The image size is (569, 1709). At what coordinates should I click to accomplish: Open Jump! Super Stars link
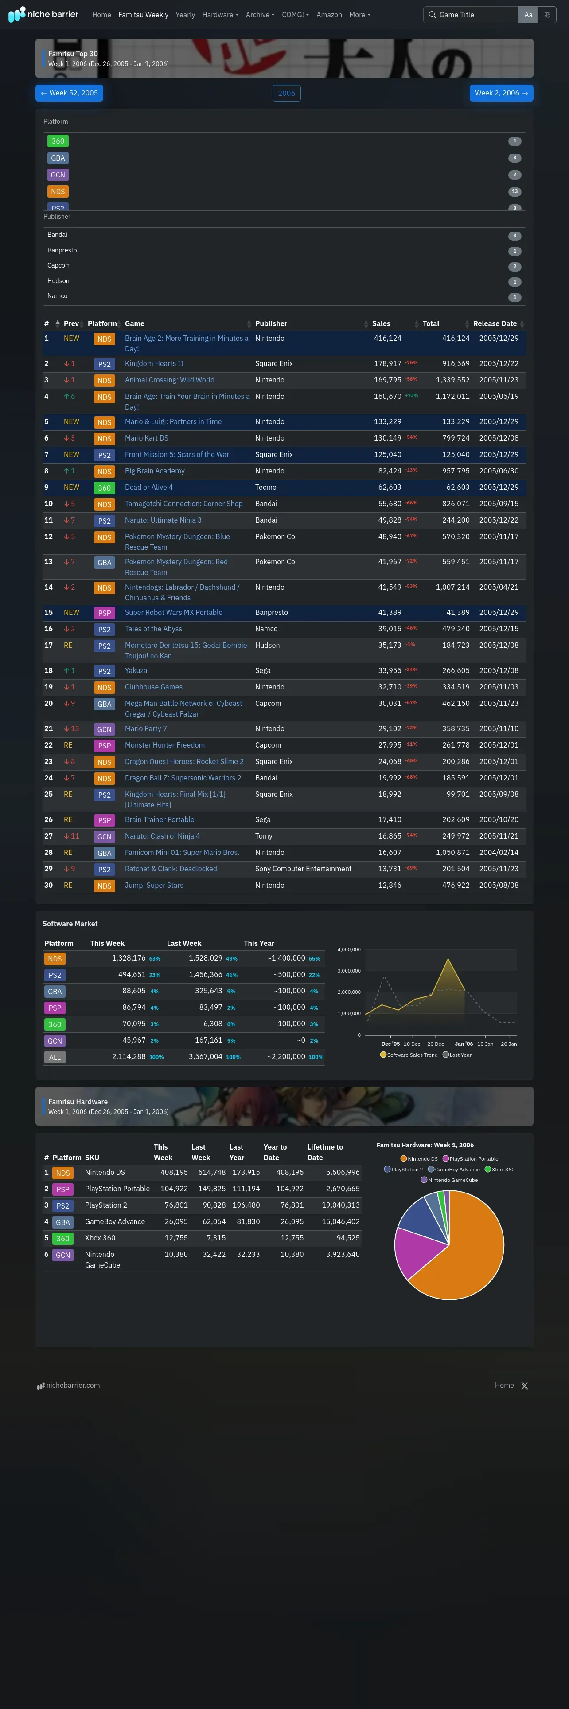pos(154,886)
